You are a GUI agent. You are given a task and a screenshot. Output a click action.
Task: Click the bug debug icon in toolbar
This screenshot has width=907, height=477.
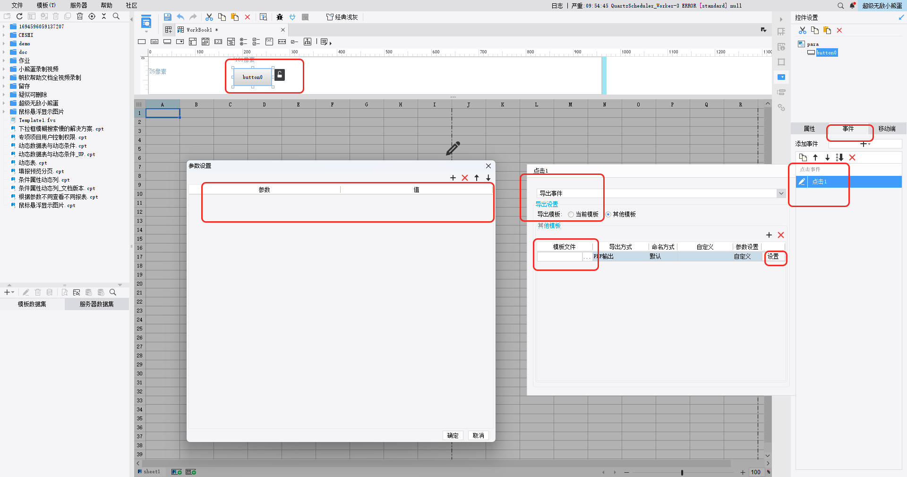(x=280, y=17)
